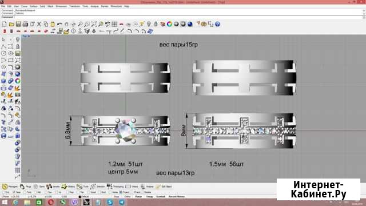Image resolution: width=366 pixels, height=206 pixels.
Task: Open the Transform menu
Action: click(74, 6)
